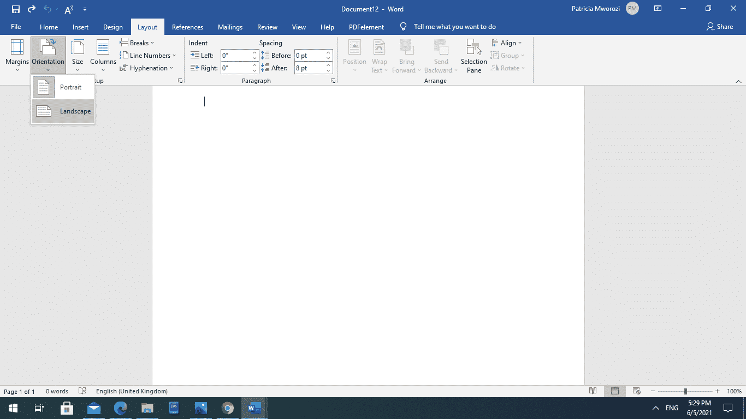
Task: Switch to Read Mode view
Action: coord(593,391)
